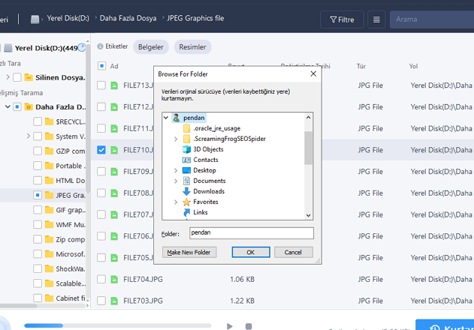
Task: Select the pendan user icon in the tree
Action: 177,118
